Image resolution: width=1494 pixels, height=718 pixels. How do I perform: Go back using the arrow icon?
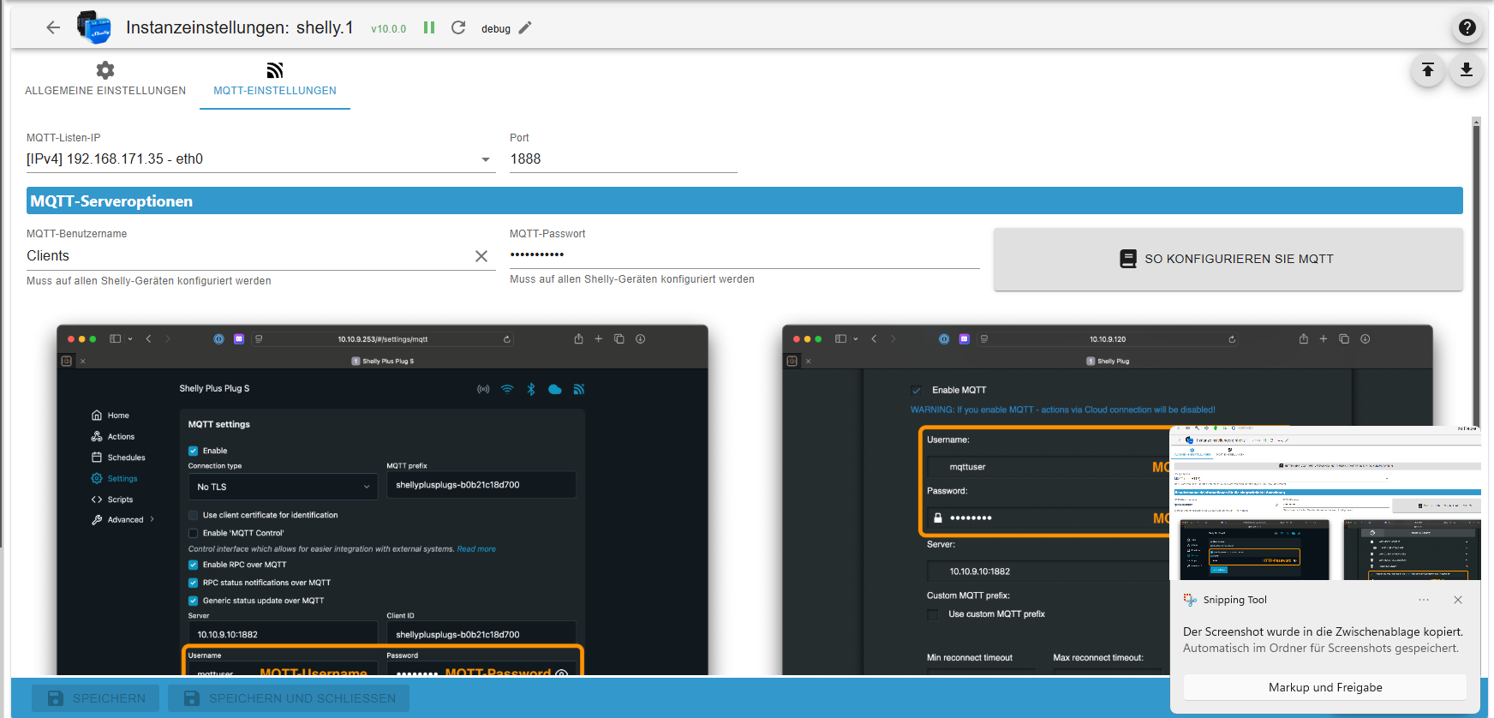coord(53,27)
